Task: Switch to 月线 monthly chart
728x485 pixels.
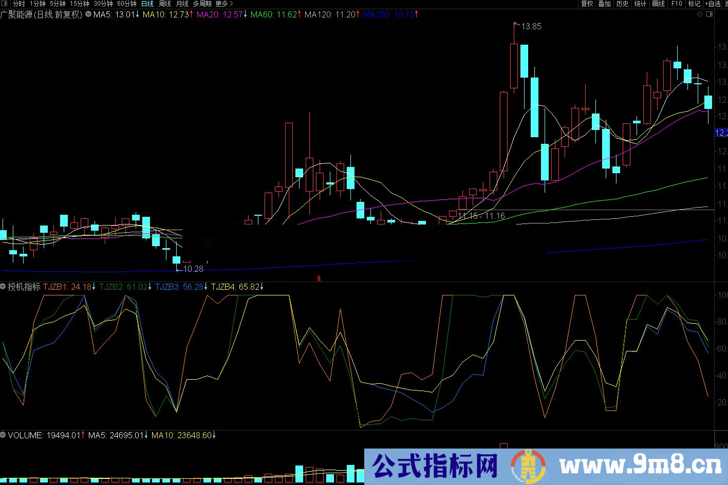Action: [182, 4]
